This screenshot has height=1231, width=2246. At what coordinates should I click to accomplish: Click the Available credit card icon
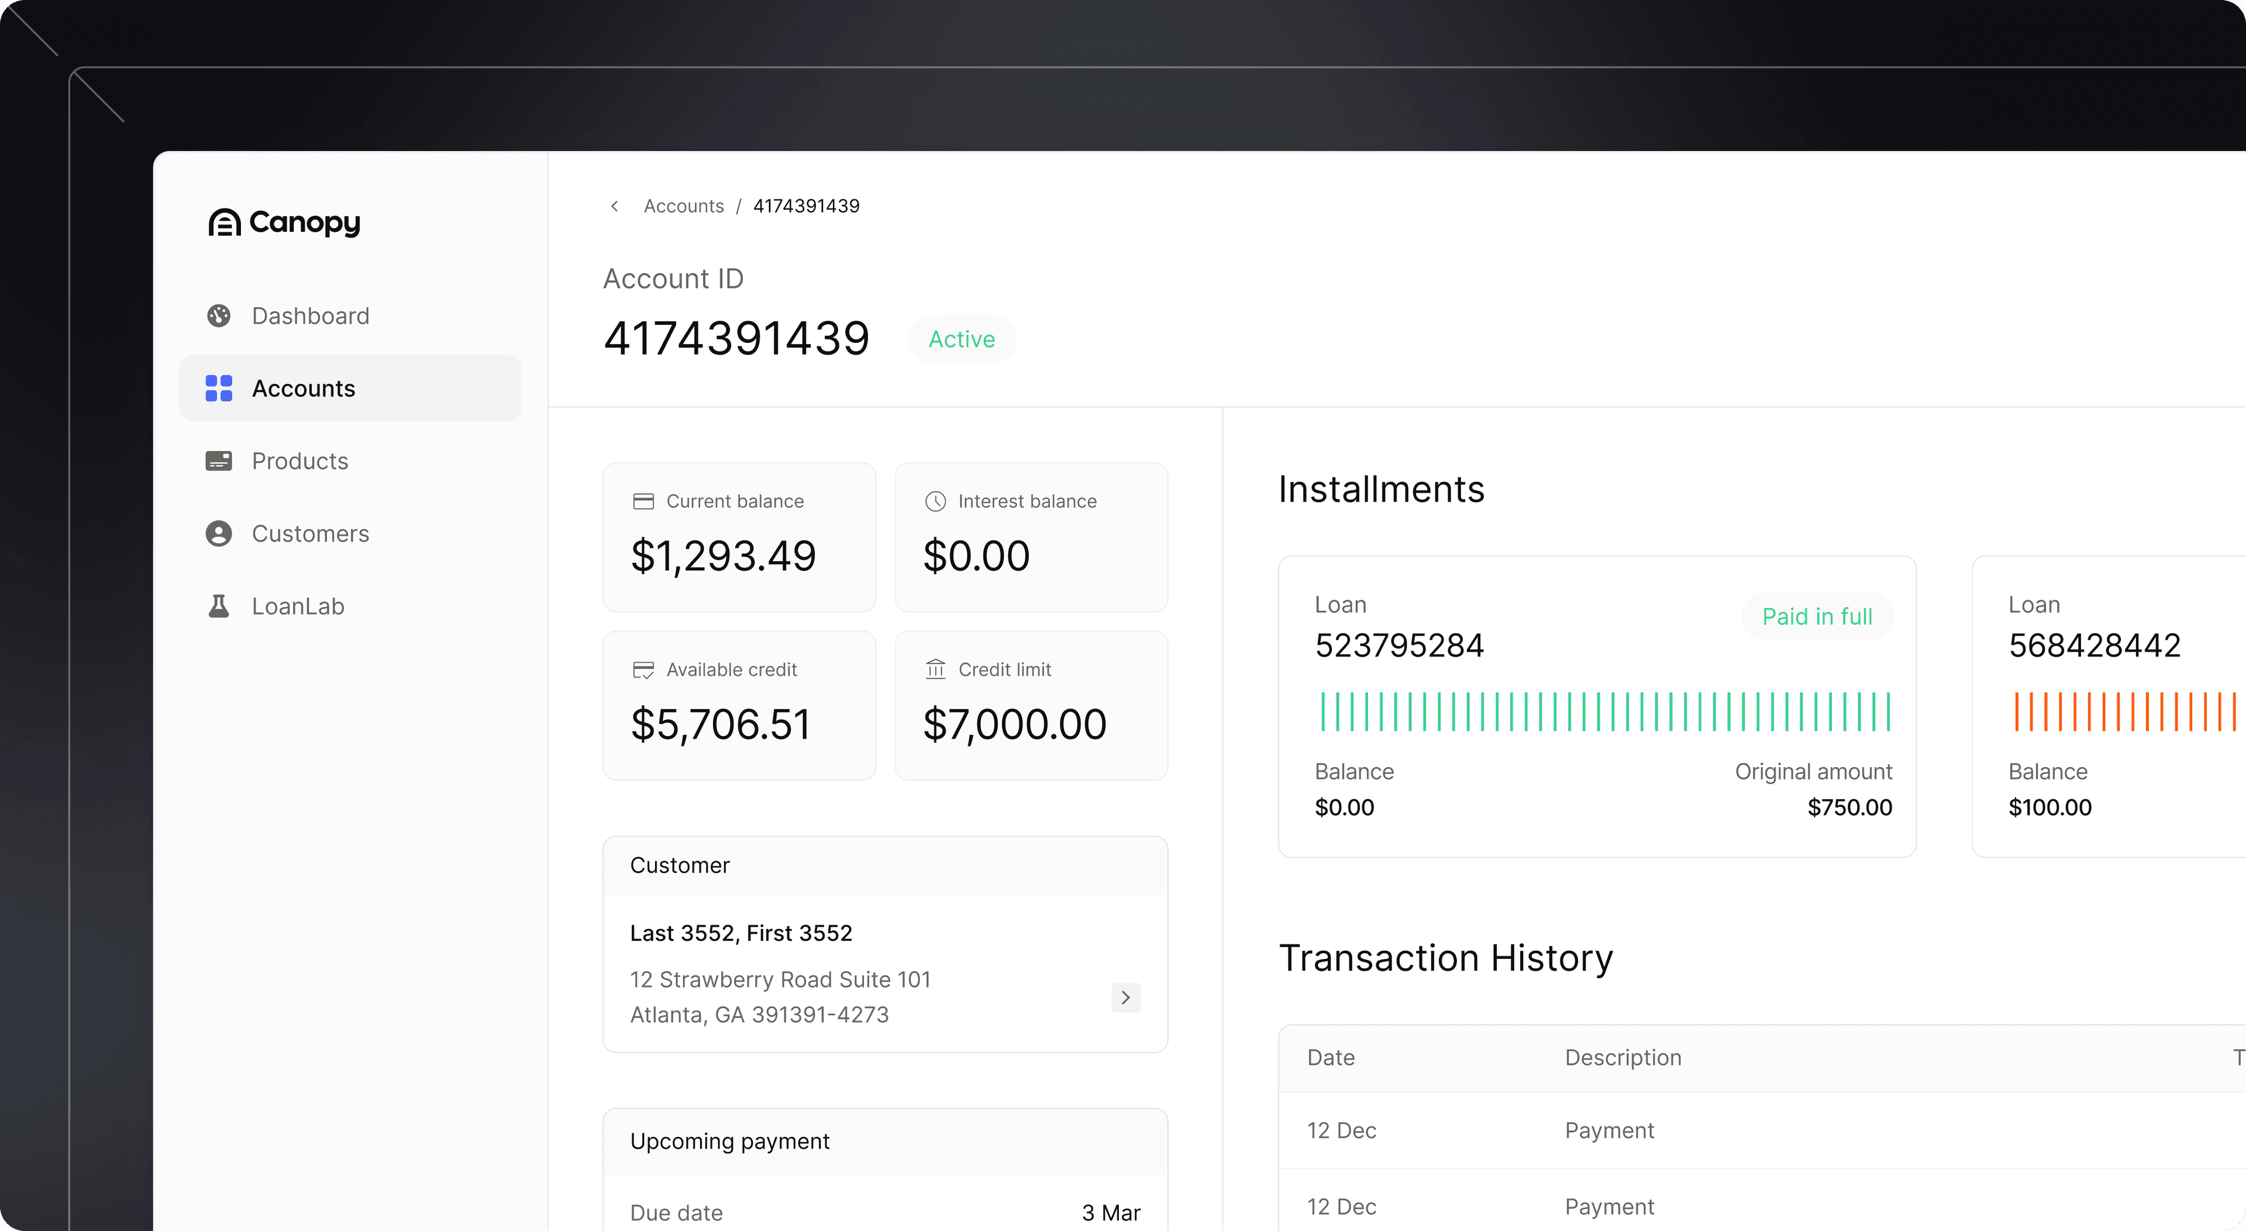point(643,670)
